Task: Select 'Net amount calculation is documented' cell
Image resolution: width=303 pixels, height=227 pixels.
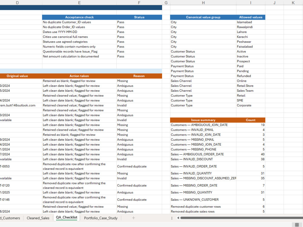Action: coord(79,56)
